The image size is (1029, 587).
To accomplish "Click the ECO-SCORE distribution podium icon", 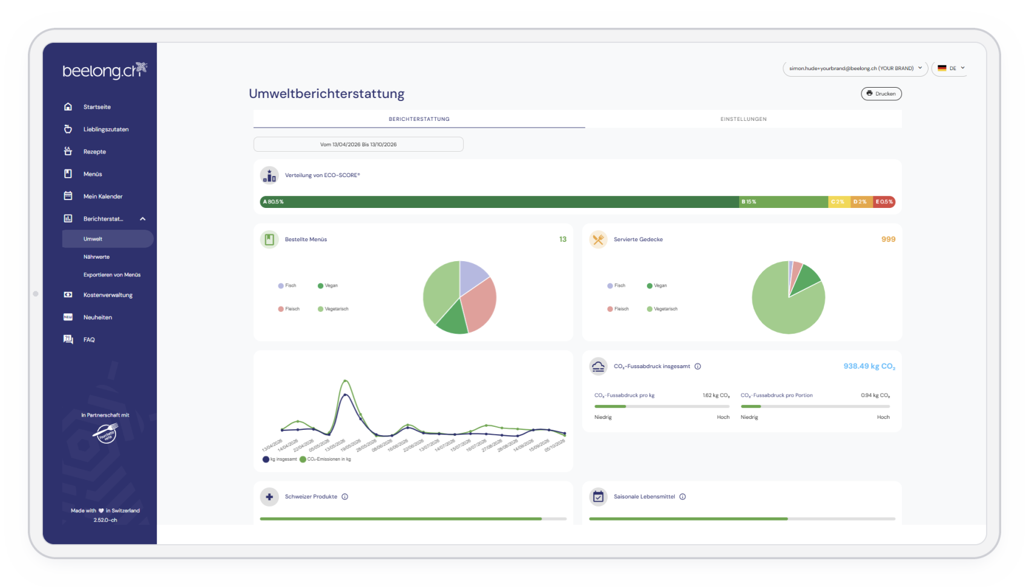I will 269,175.
